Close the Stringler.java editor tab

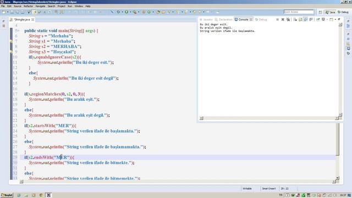tap(33, 20)
